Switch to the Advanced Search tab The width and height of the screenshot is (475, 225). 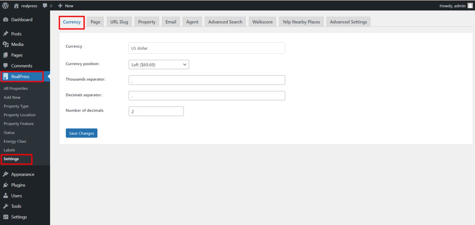(225, 22)
